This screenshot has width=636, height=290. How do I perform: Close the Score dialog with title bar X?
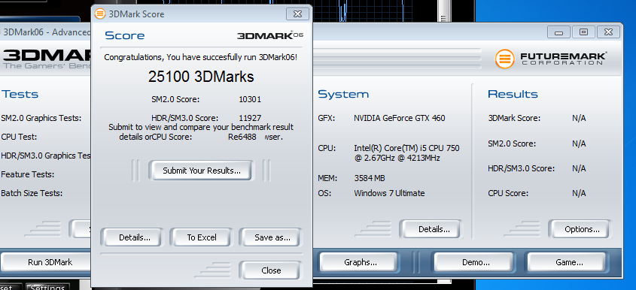coord(297,14)
